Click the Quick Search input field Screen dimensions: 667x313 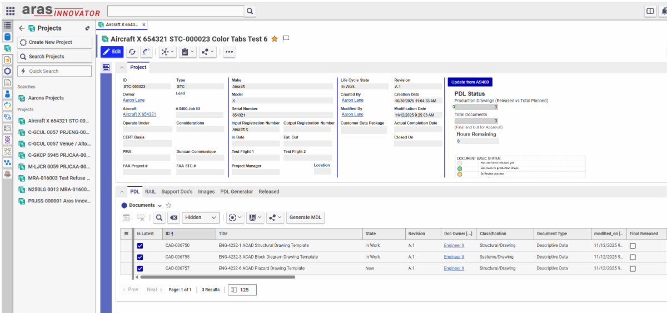click(55, 71)
